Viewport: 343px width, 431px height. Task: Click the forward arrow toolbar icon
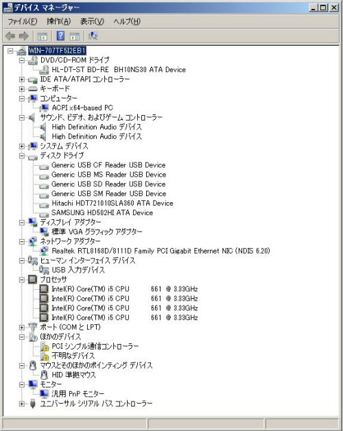24,36
